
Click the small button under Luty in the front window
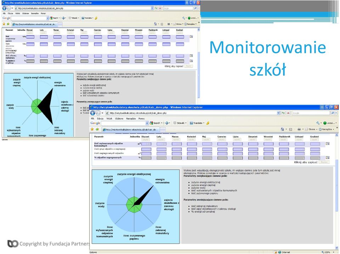point(161,140)
